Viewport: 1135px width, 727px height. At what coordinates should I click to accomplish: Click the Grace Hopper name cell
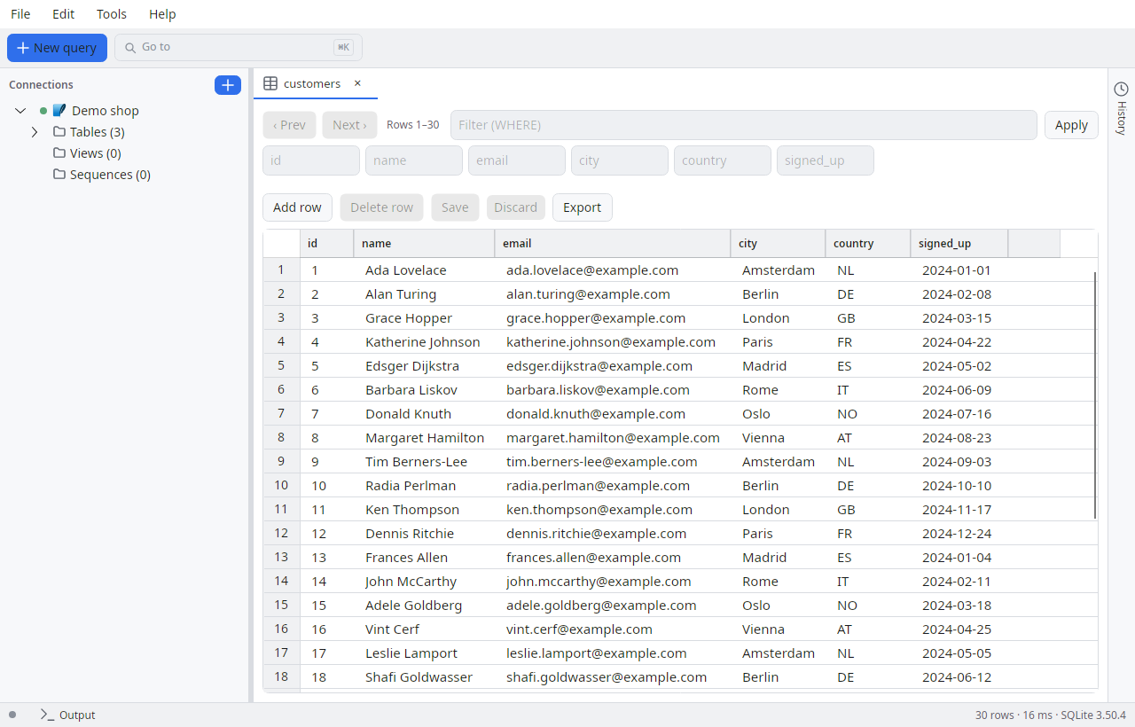(424, 318)
